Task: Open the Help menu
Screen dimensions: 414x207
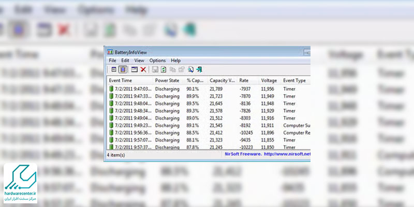Action: click(176, 61)
